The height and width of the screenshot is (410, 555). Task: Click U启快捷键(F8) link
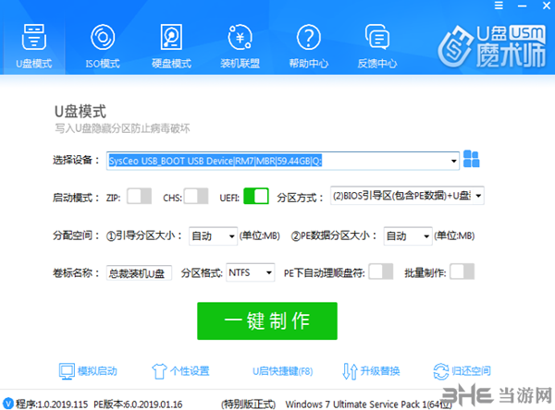[x=282, y=371]
